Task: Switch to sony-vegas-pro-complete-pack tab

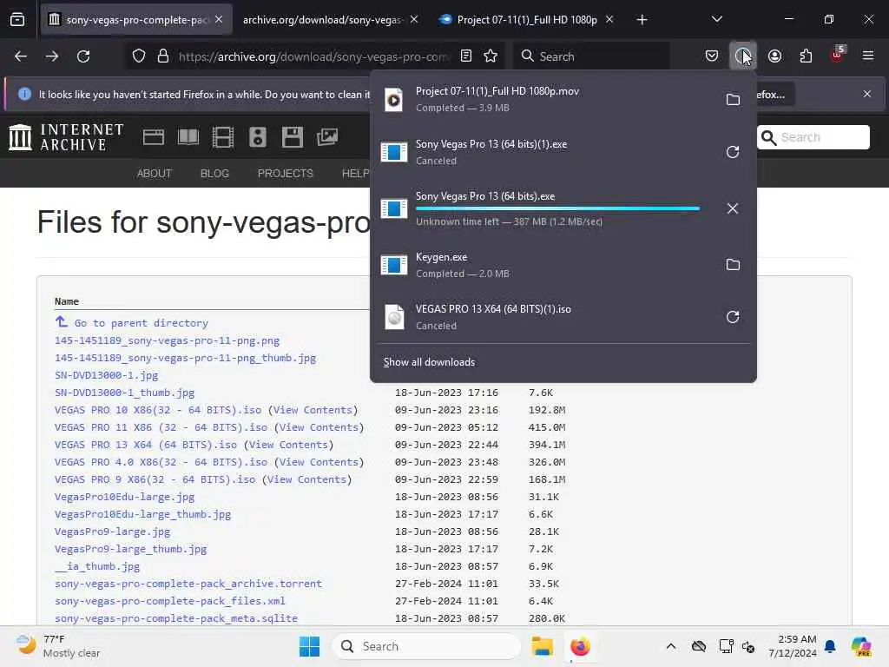Action: point(136,20)
